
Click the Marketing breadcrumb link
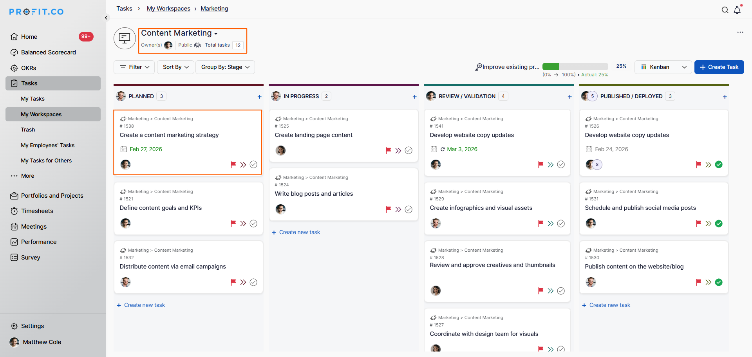pos(214,9)
